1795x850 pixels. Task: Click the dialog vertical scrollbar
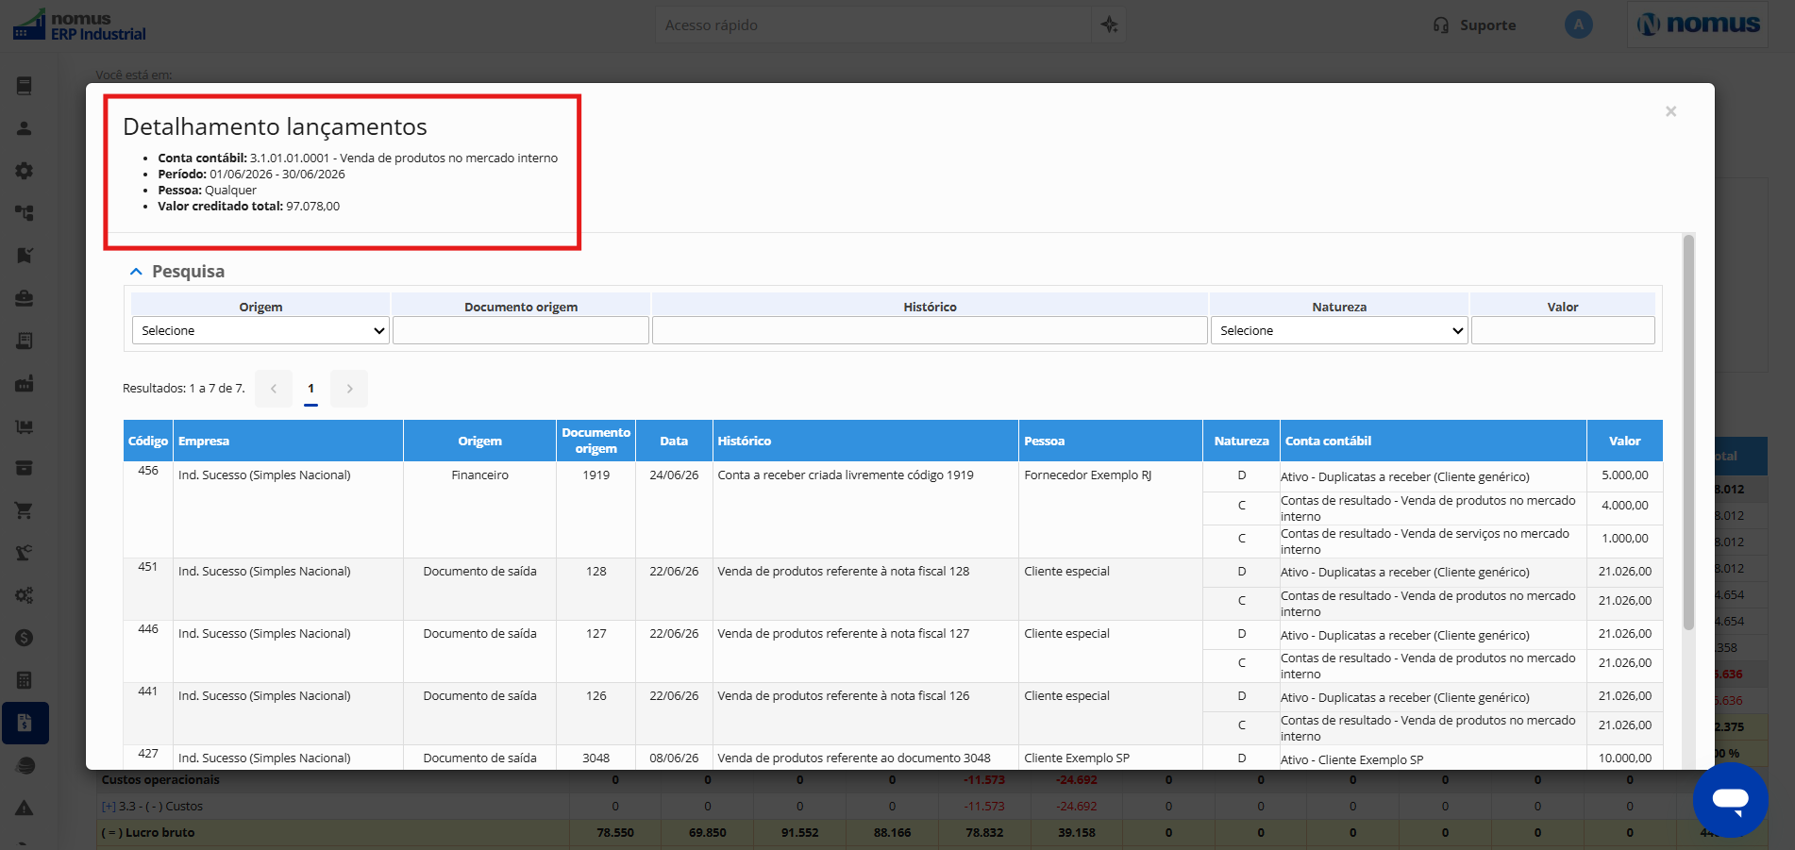pos(1688,431)
